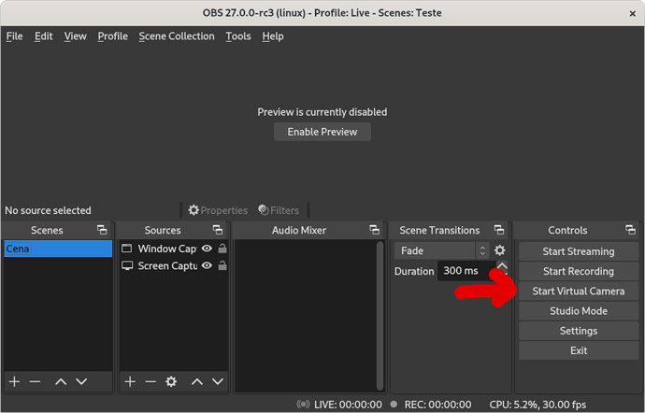Click the Duration 300 ms field
The height and width of the screenshot is (413, 645).
coord(466,271)
